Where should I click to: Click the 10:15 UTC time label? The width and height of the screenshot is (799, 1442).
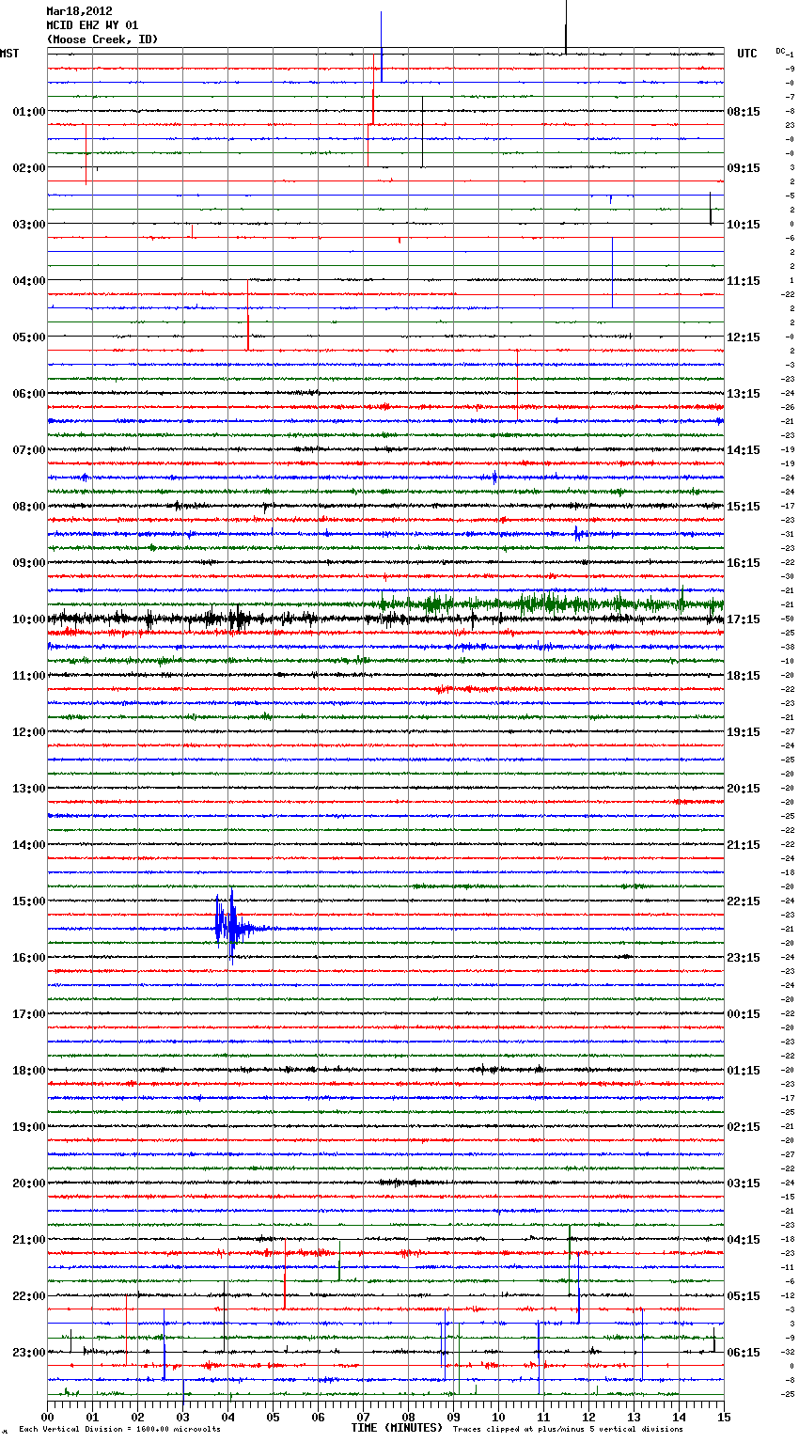[744, 225]
